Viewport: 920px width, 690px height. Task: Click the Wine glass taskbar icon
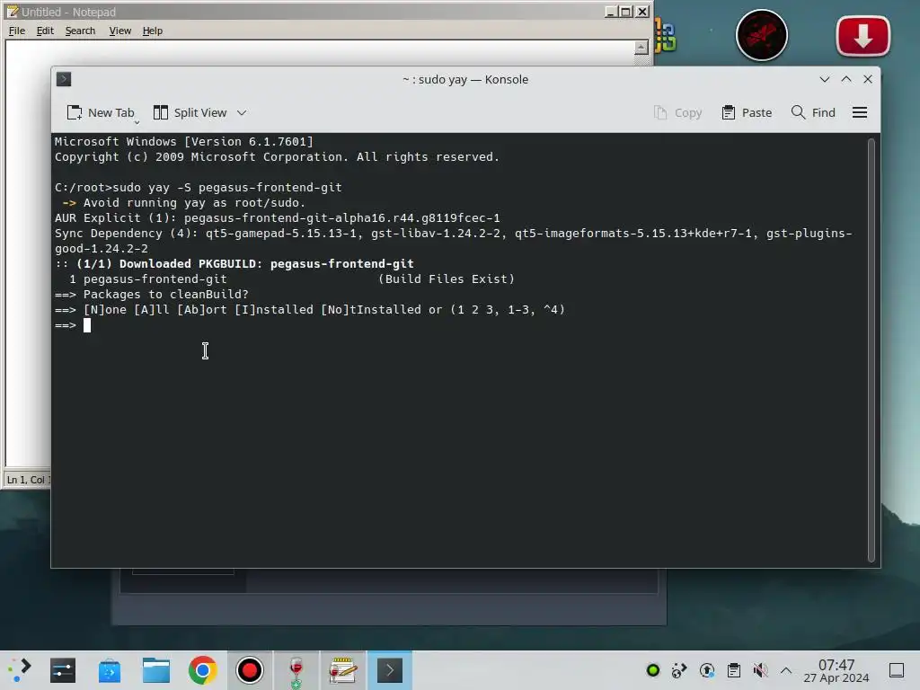pos(296,670)
